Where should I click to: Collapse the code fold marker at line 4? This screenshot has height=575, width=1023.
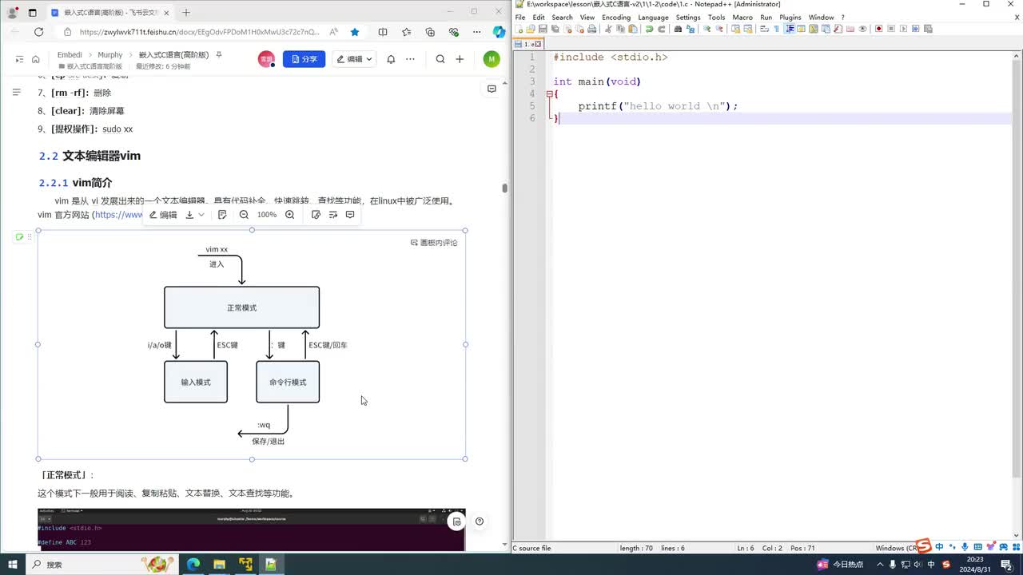(550, 93)
